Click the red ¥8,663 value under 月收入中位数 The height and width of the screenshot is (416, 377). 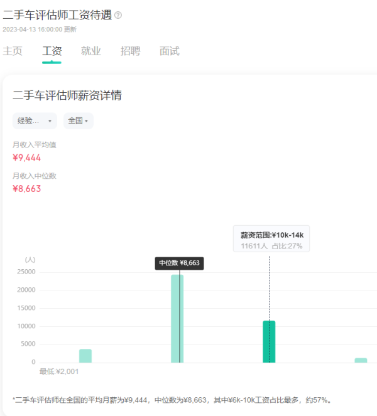tap(27, 188)
